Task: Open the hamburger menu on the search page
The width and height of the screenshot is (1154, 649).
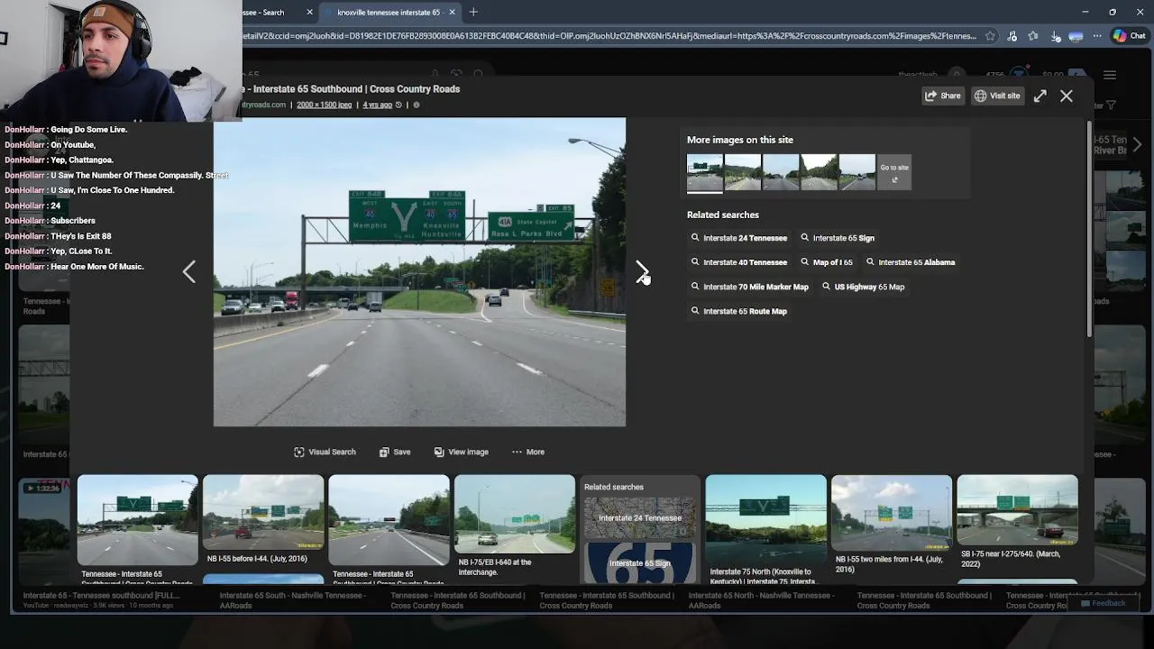Action: (x=1110, y=75)
